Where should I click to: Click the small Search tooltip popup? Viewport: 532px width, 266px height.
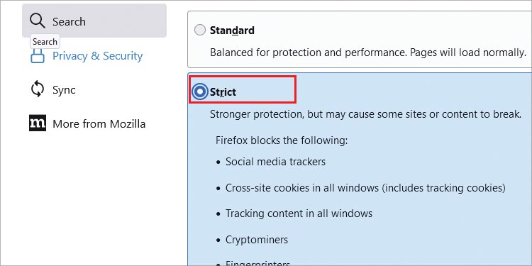pos(45,42)
